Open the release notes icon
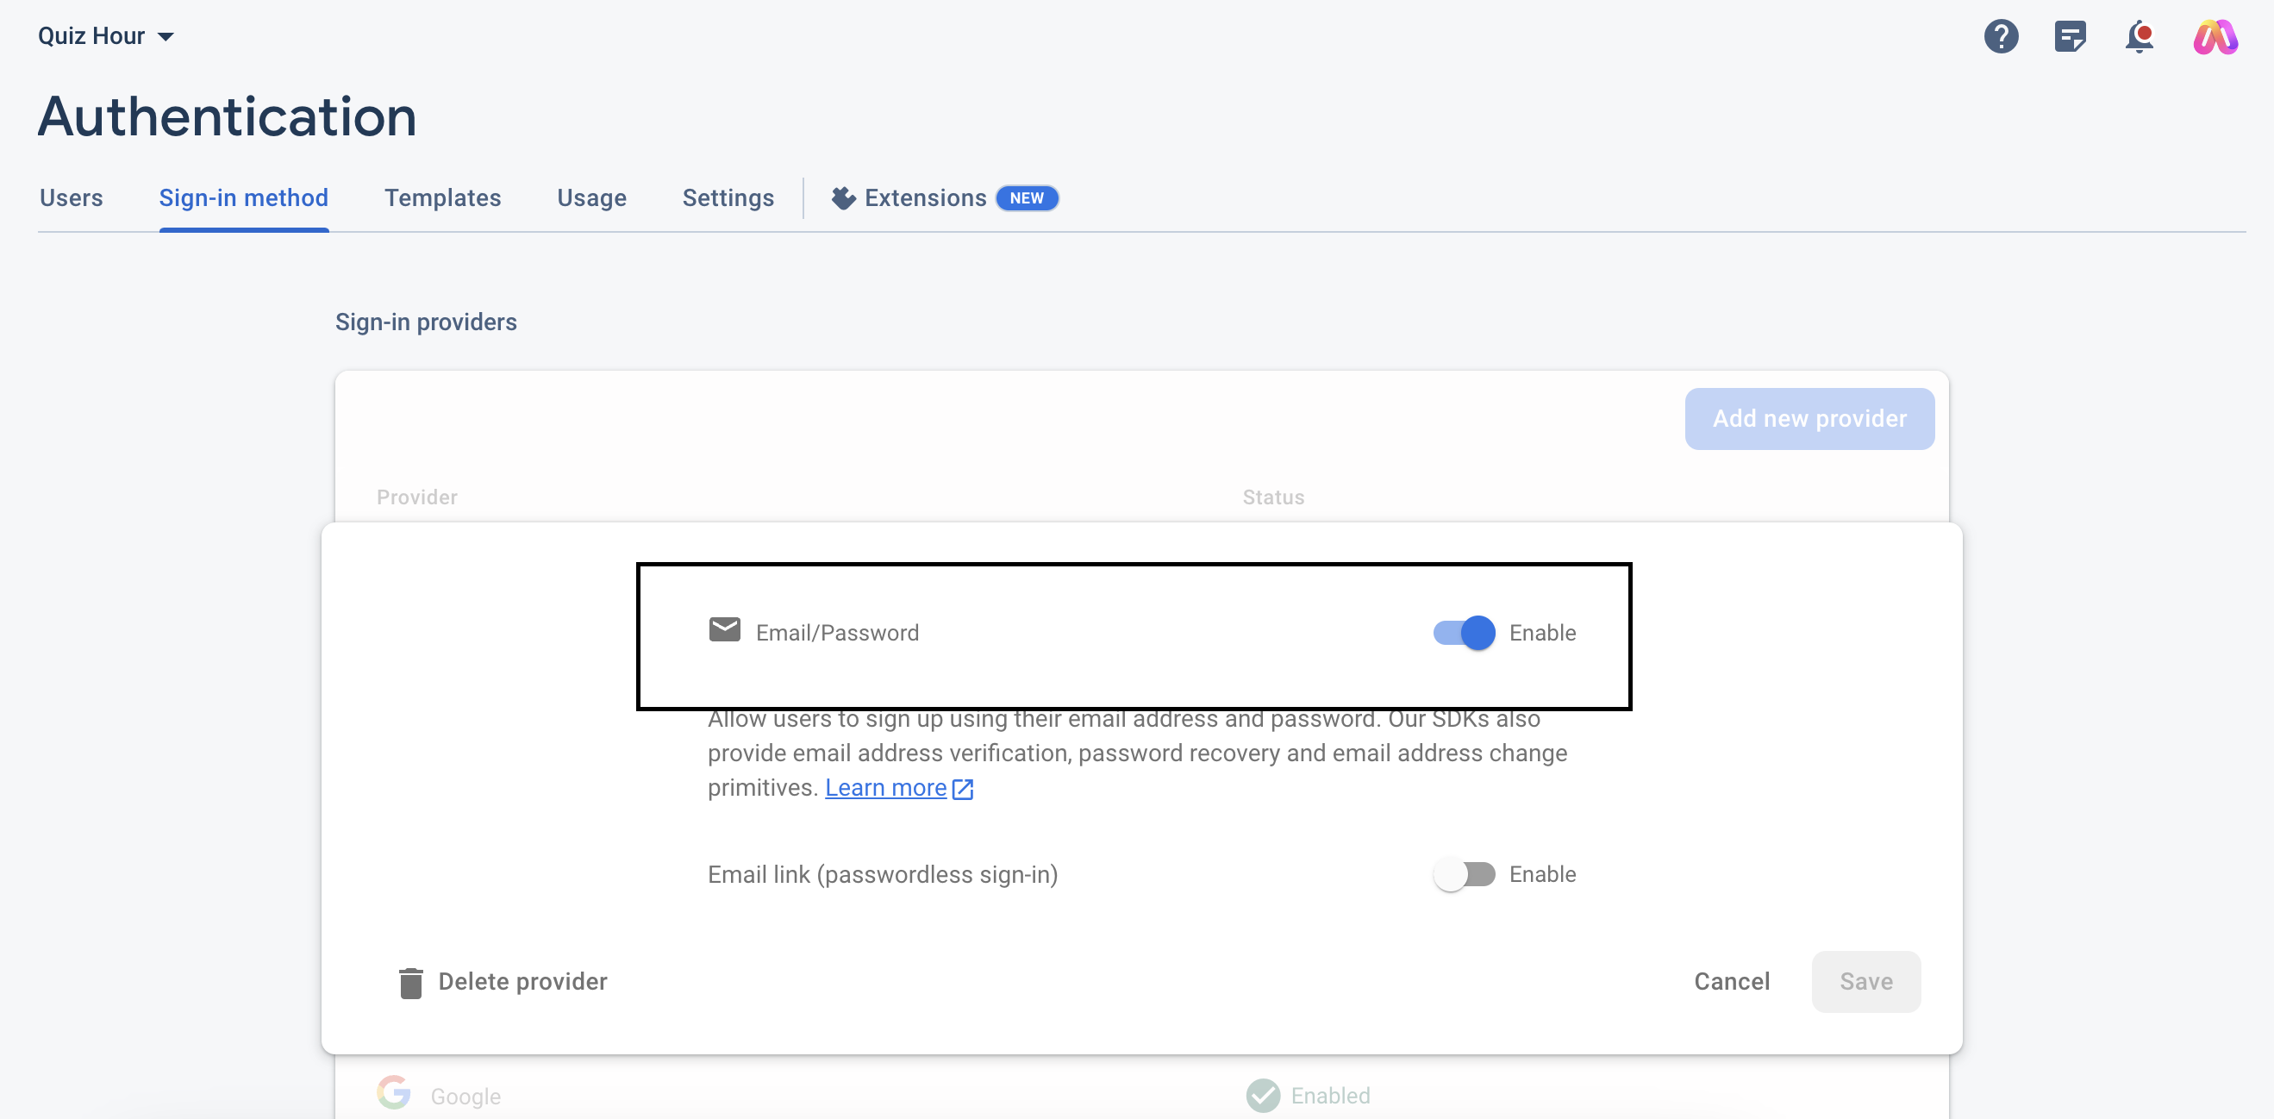The image size is (2274, 1119). click(x=2069, y=36)
